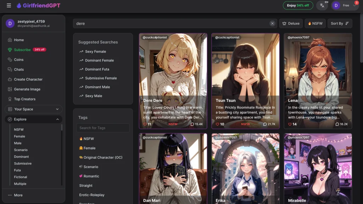Select NSFW under Explore
The width and height of the screenshot is (363, 204).
pyautogui.click(x=19, y=130)
